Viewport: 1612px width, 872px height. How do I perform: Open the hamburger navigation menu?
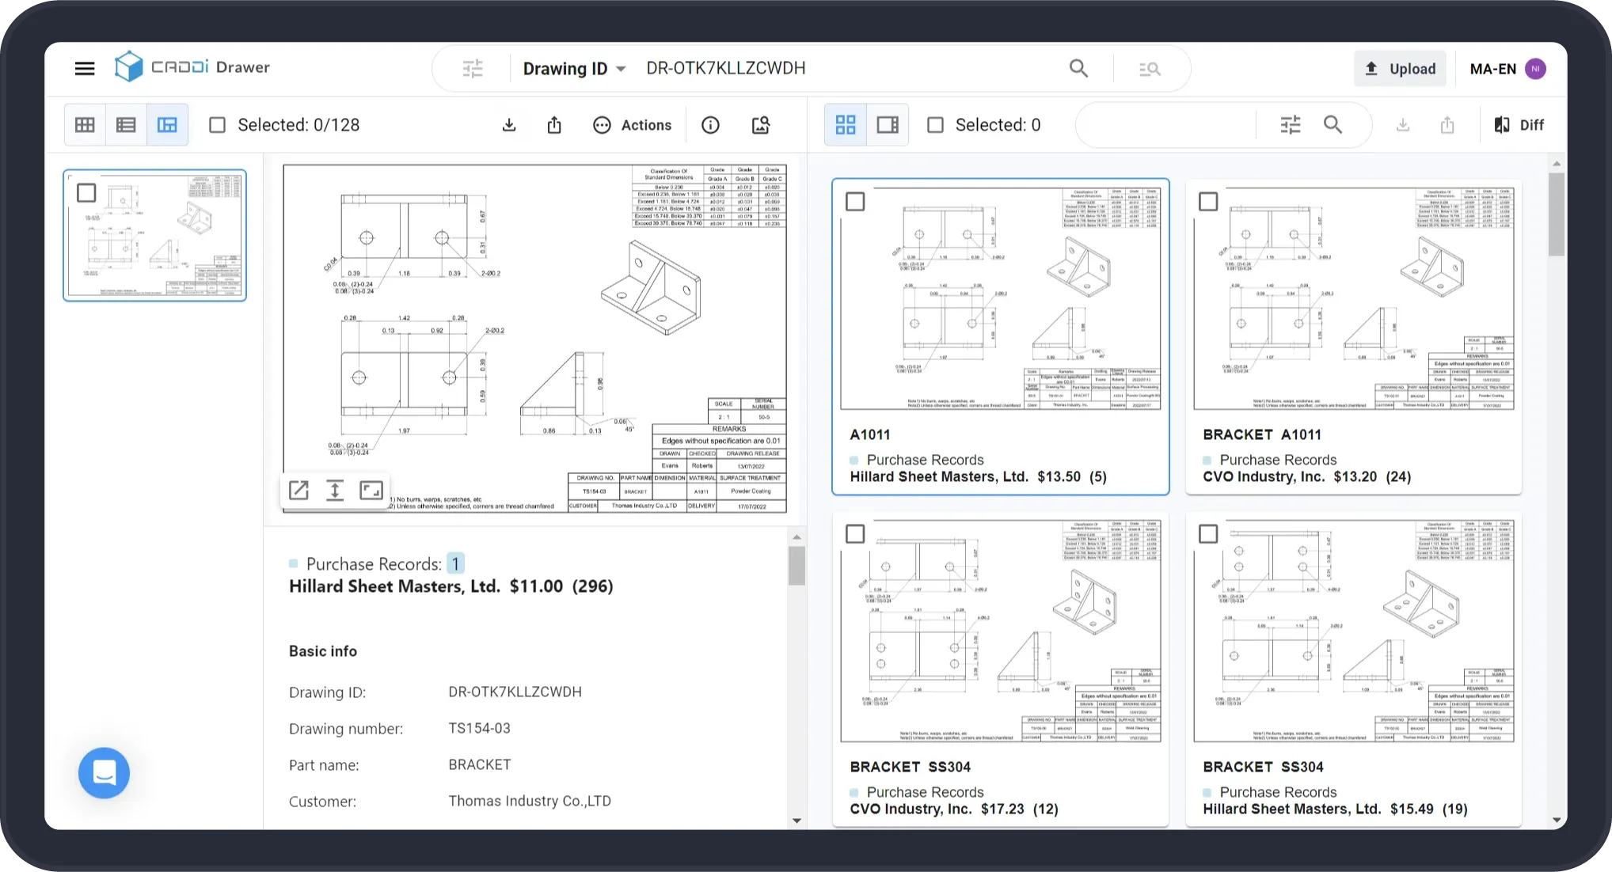[x=85, y=68]
